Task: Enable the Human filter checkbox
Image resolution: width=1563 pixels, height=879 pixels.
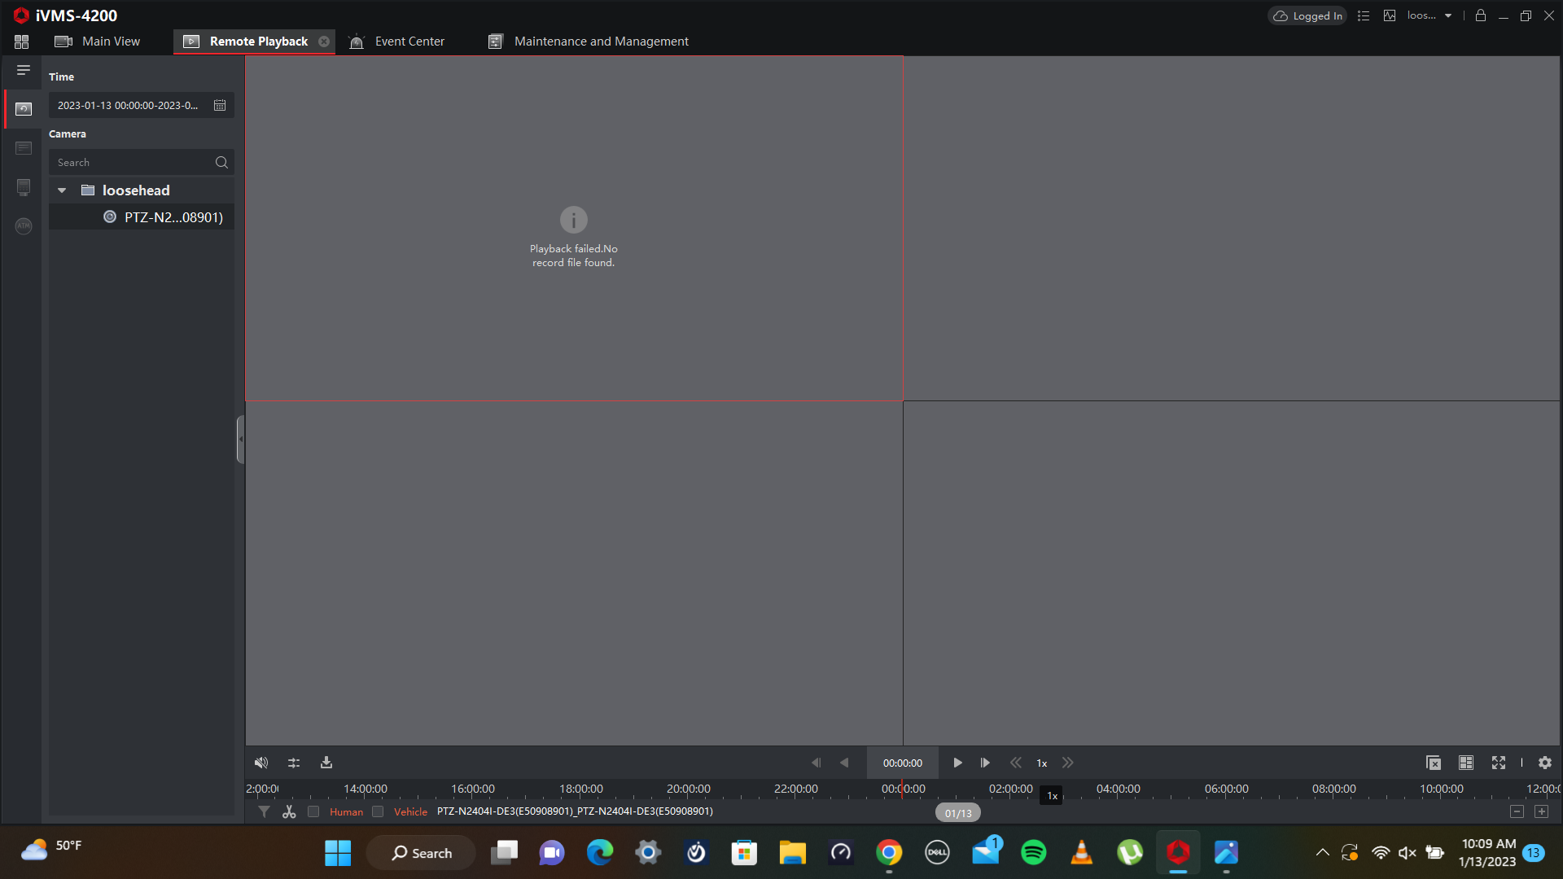Action: pyautogui.click(x=313, y=811)
